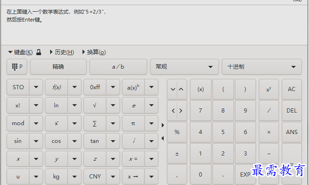
Task: Click the mod button
Action: pyautogui.click(x=18, y=123)
